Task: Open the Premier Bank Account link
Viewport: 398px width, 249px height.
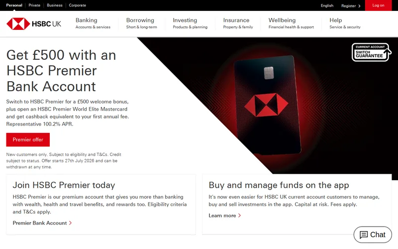Action: click(x=40, y=223)
